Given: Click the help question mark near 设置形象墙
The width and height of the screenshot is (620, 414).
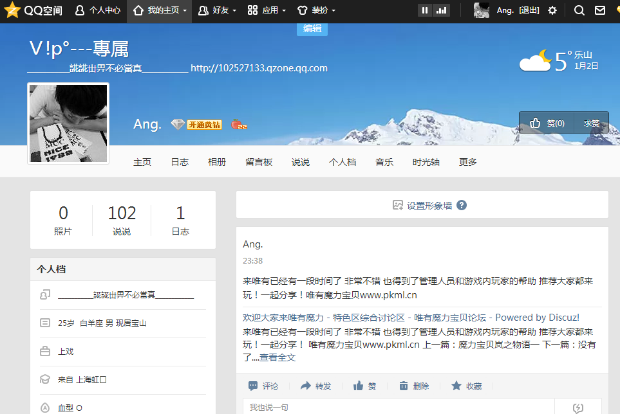Looking at the screenshot, I should pos(462,204).
